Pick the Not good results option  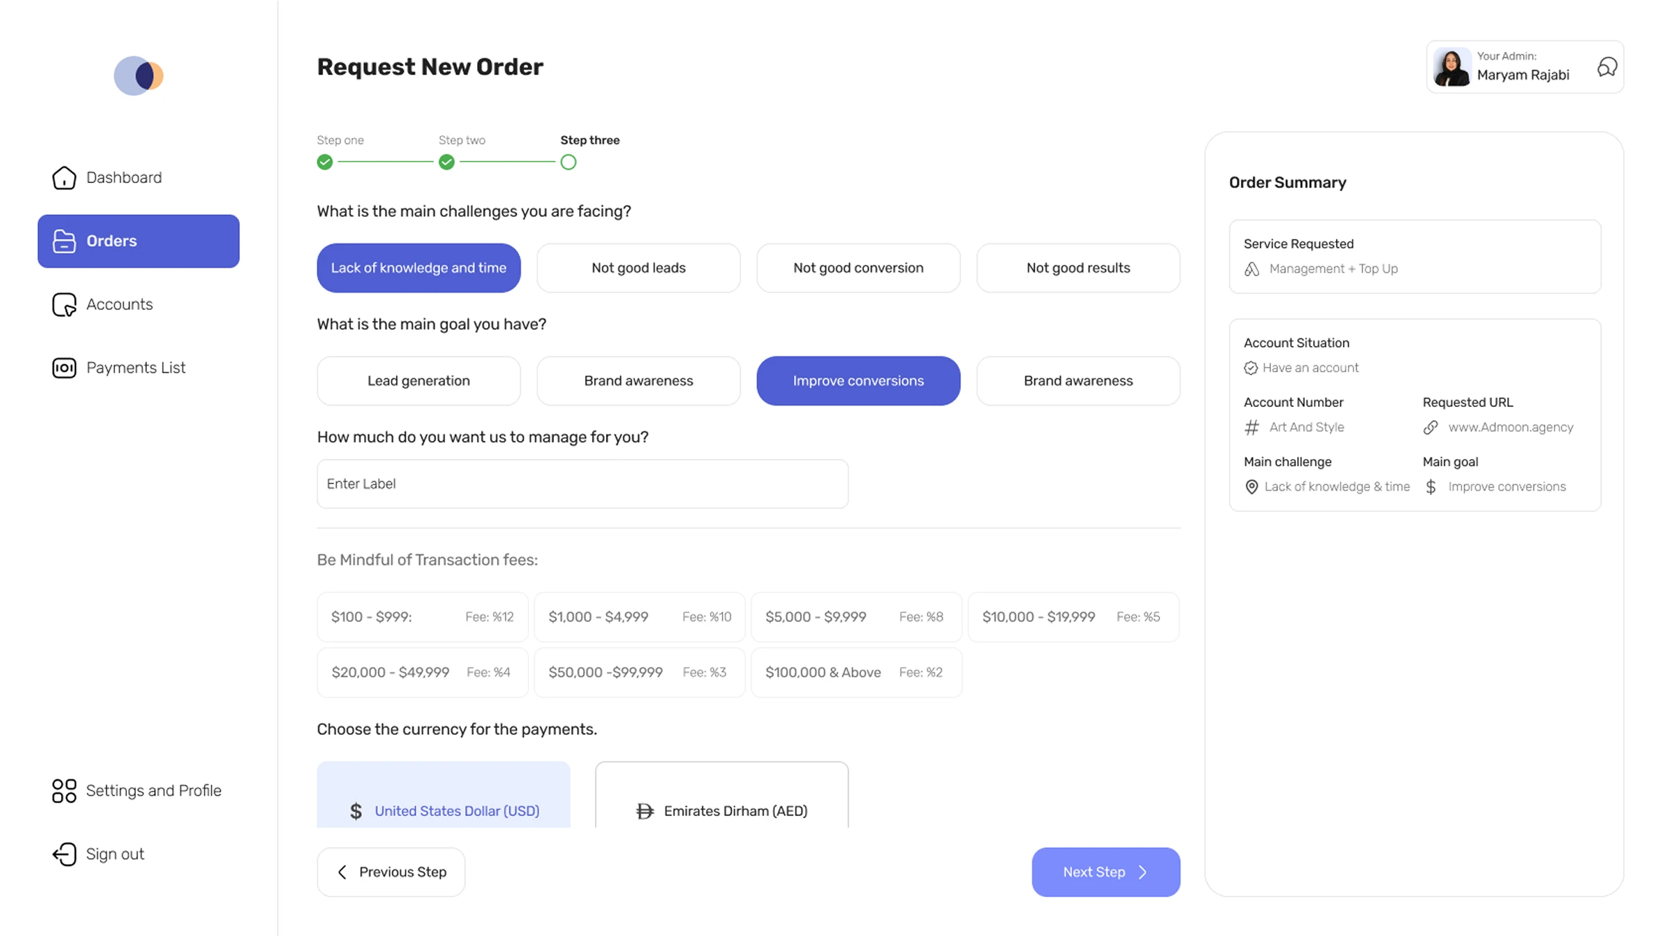[x=1078, y=268]
